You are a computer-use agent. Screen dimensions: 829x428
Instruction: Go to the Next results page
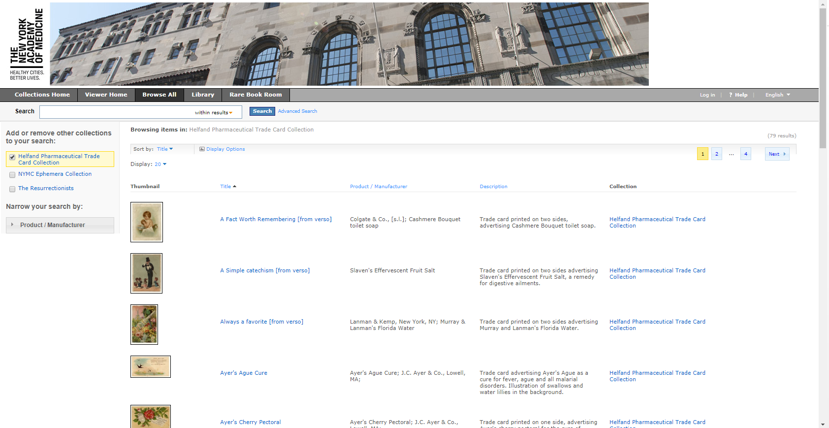pos(776,154)
